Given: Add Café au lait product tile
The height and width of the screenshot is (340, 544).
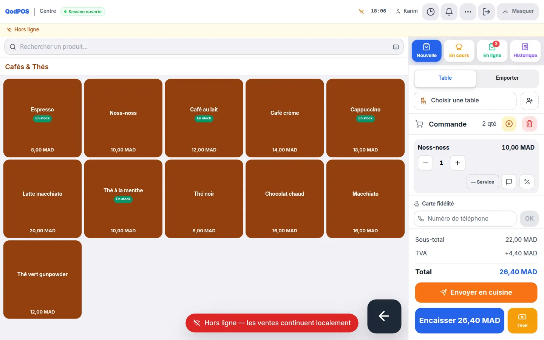Looking at the screenshot, I should click(x=204, y=118).
